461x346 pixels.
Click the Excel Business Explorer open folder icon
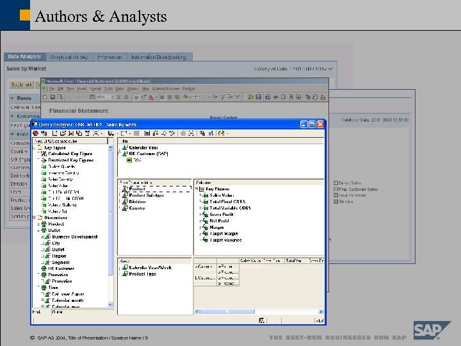click(x=250, y=97)
